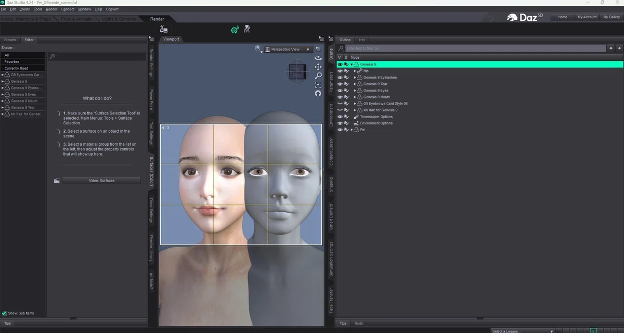Click the reset view up-arrow icon
This screenshot has width=624, height=333.
[x=318, y=94]
